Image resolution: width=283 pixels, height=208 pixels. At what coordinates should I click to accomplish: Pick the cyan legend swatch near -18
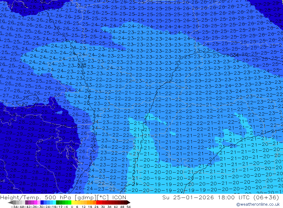point(54,203)
